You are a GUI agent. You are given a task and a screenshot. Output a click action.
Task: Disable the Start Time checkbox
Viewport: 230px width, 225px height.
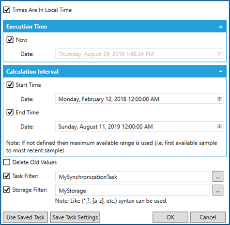[10, 85]
